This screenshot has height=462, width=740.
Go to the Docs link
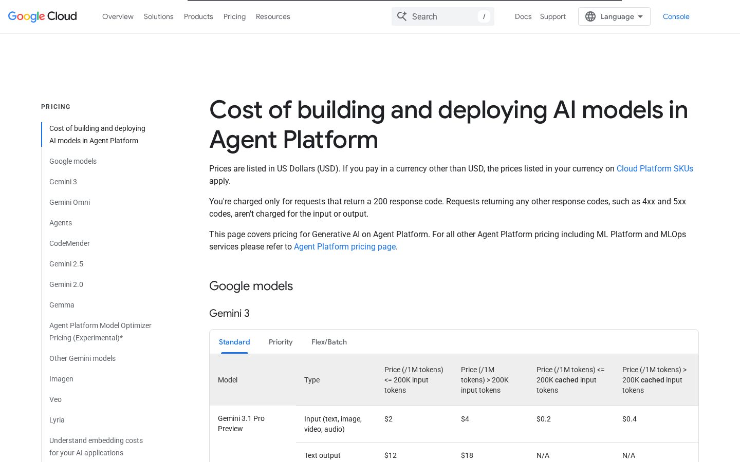(x=523, y=16)
